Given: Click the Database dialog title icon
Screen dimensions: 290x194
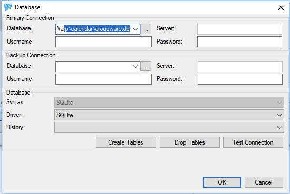Looking at the screenshot, I should pyautogui.click(x=8, y=7).
